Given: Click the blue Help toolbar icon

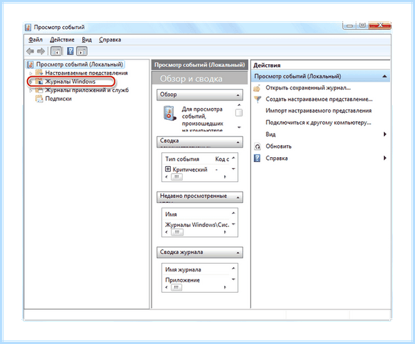Looking at the screenshot, I should point(70,51).
